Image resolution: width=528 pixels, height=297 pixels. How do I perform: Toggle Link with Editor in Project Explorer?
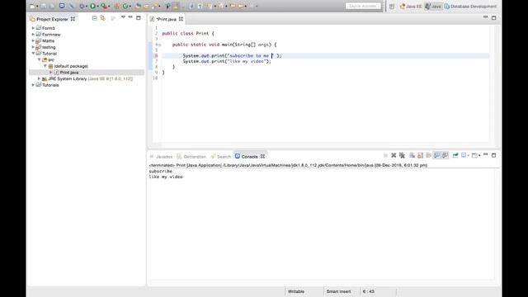(x=102, y=18)
